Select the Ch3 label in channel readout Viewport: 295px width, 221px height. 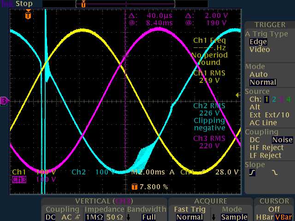19,180
